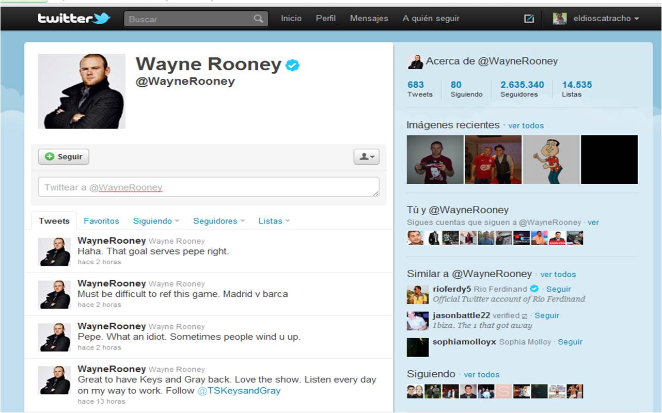662x413 pixels.
Task: Click avatar of 'Pepe. What an idiot' tweet
Action: (54, 338)
